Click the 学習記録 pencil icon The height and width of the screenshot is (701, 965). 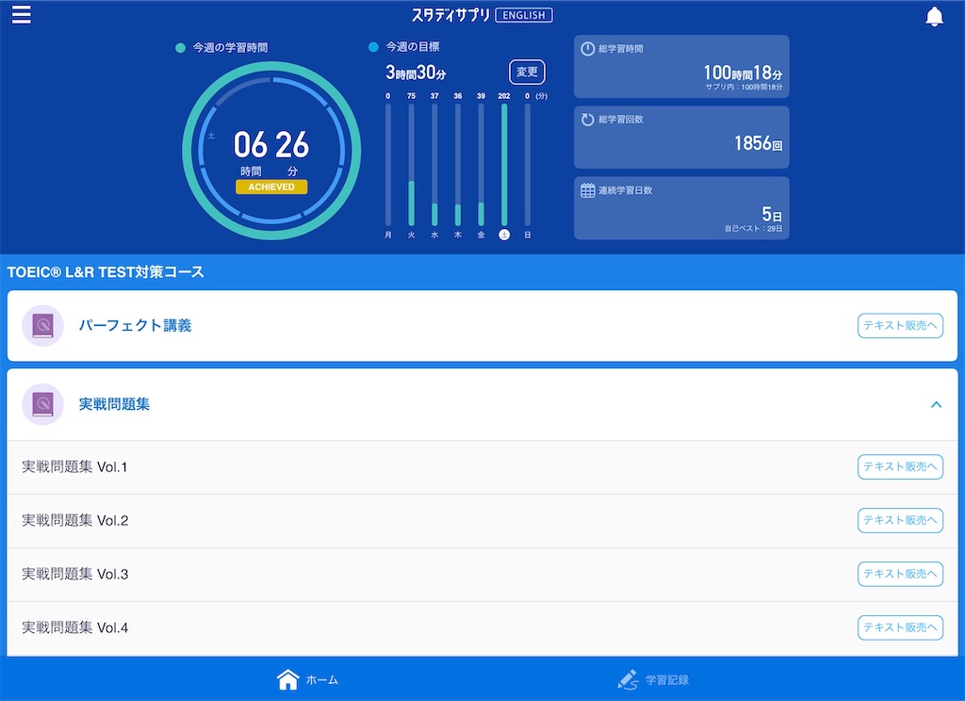[629, 679]
